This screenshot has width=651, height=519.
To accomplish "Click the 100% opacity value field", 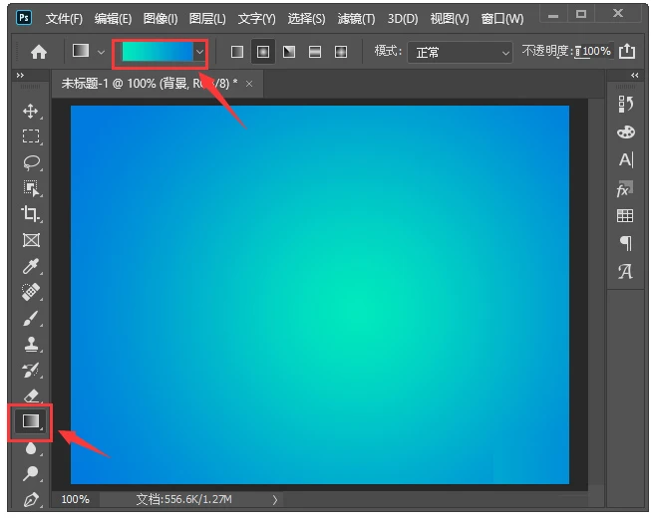I will tap(594, 52).
